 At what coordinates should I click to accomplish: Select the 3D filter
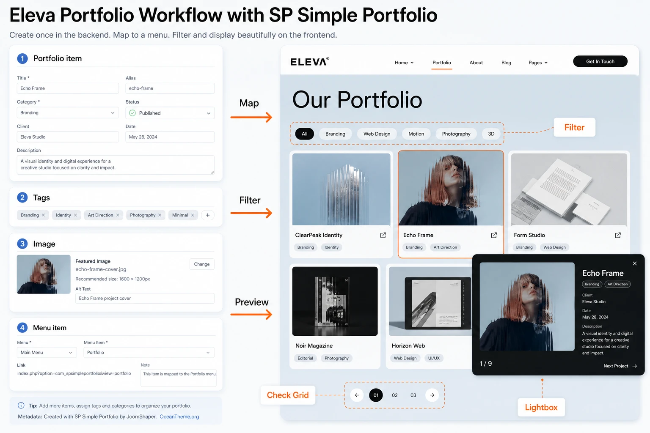pos(491,134)
